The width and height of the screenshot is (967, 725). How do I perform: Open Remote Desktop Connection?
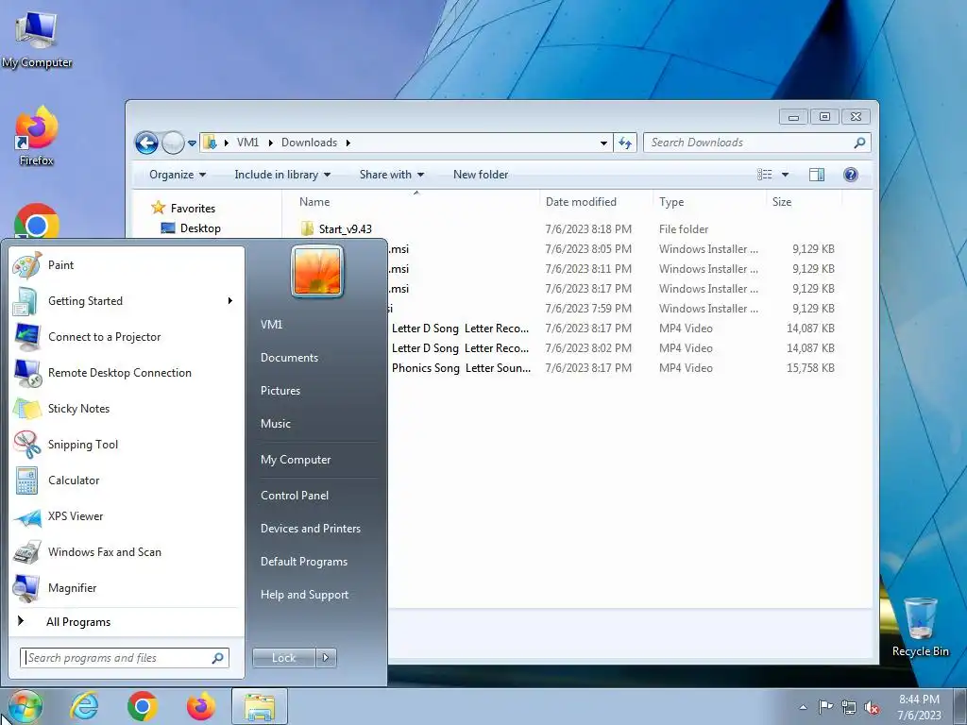click(x=127, y=372)
